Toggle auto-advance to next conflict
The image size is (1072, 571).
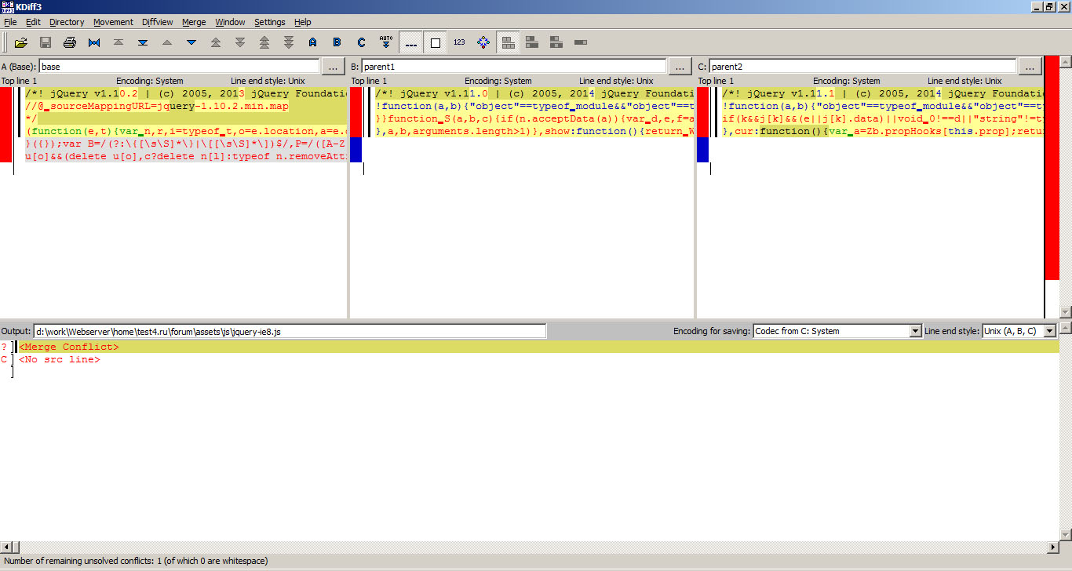[x=385, y=42]
